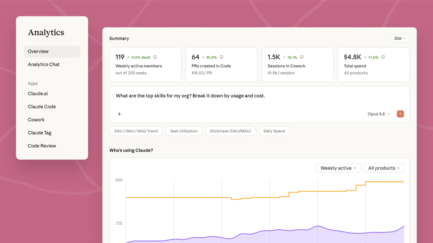This screenshot has width=433, height=243.
Task: Click info icon beside 77.8% spend
Action: coord(383,57)
